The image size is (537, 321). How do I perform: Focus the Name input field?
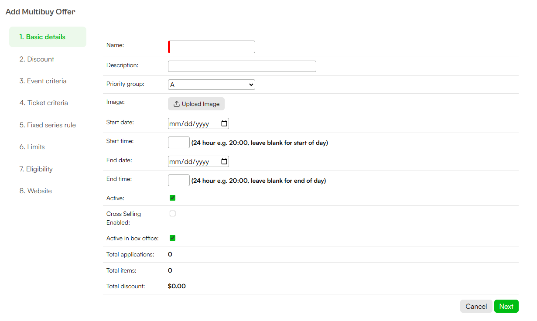coord(212,47)
